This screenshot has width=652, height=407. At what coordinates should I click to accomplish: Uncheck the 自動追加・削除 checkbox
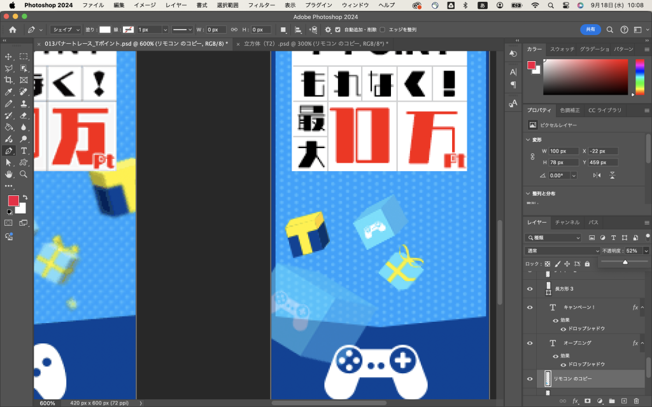click(338, 30)
